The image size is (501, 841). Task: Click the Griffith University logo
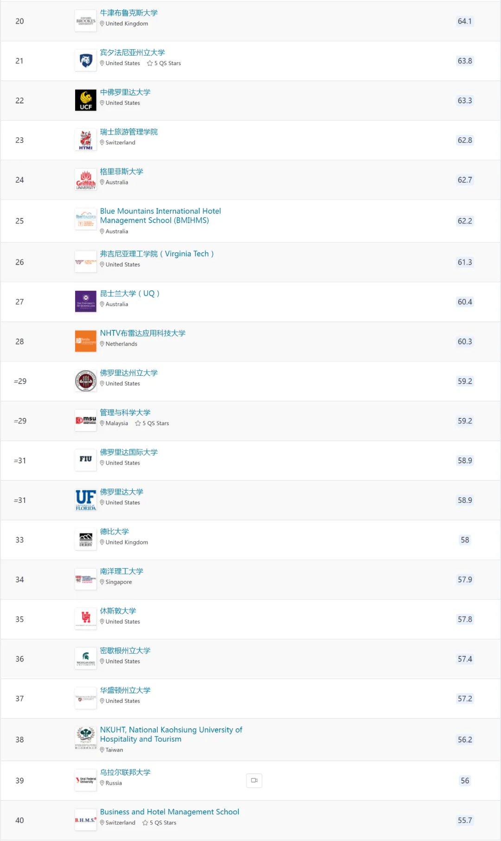click(x=86, y=180)
